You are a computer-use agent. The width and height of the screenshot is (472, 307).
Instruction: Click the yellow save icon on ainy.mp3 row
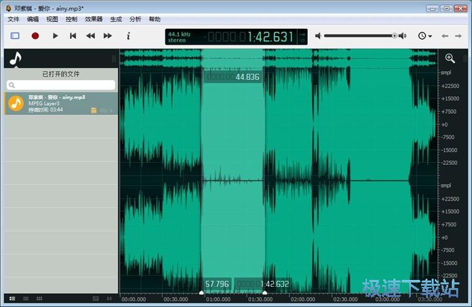pos(94,111)
